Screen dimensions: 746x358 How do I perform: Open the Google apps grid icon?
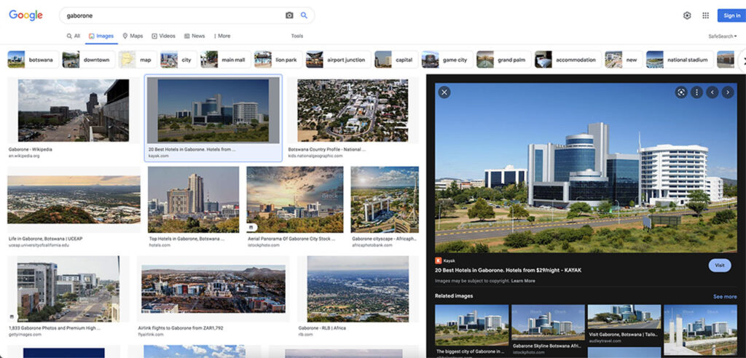[705, 16]
